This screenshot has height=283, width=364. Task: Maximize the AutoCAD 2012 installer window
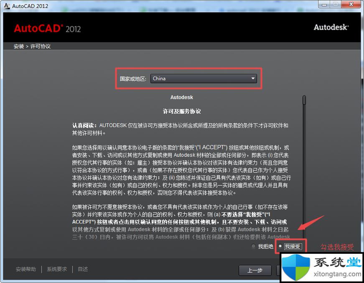[x=336, y=5]
